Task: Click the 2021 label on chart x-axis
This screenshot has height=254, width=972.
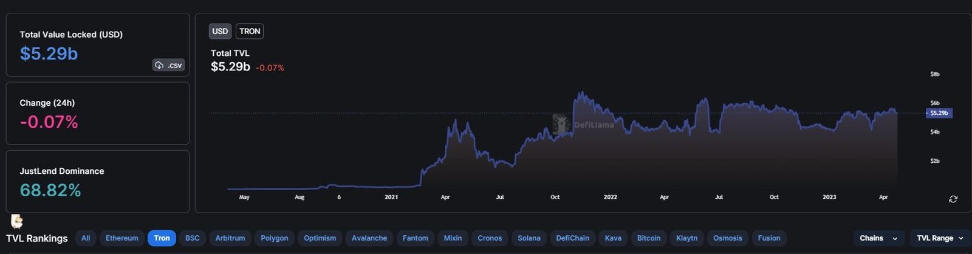Action: point(391,197)
